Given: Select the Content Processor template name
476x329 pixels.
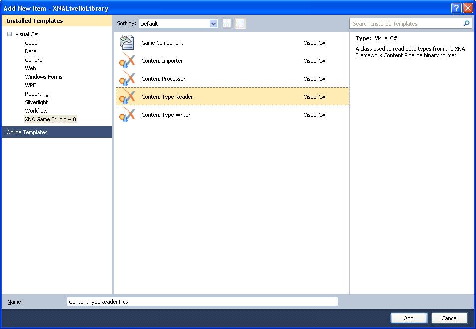Looking at the screenshot, I should 163,79.
